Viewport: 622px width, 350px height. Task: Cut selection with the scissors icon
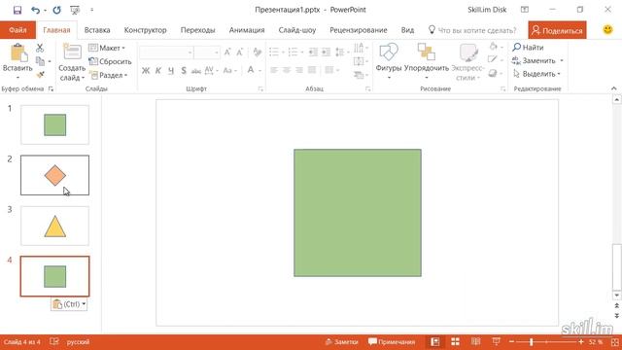coord(40,48)
